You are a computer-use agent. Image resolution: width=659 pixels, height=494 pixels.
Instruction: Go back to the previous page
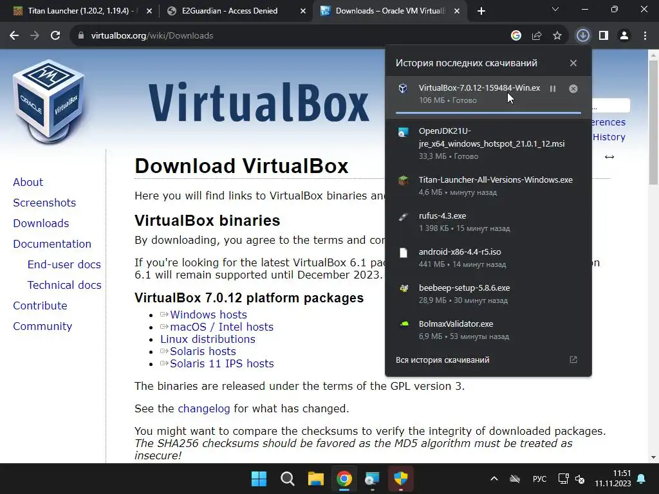[14, 36]
